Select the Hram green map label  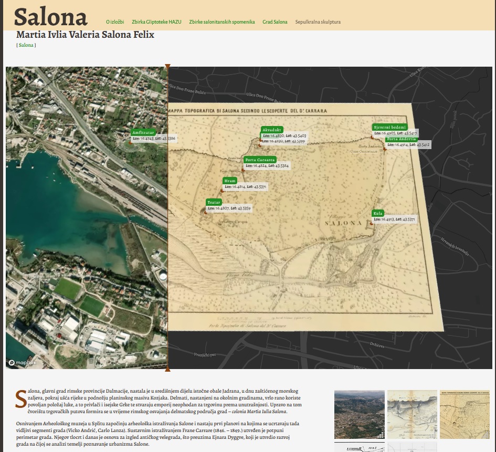click(x=230, y=181)
